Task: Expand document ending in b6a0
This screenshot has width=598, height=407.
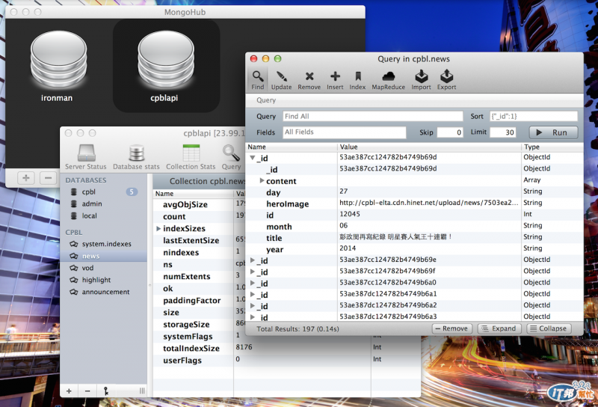Action: (x=253, y=283)
